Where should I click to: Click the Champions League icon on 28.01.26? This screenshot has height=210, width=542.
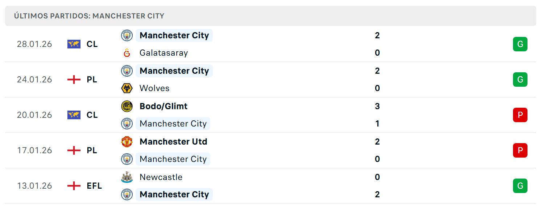[x=74, y=44]
